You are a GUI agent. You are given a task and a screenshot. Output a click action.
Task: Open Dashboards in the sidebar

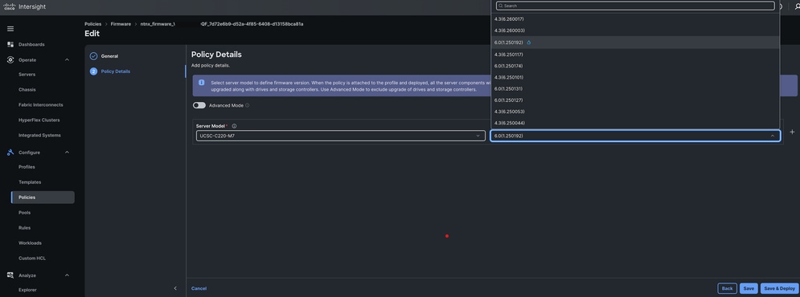click(x=31, y=44)
